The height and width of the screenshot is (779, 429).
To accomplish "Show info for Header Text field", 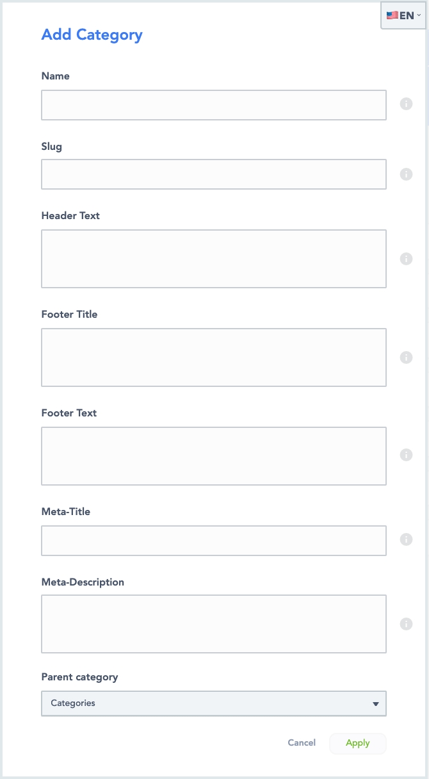I will pyautogui.click(x=406, y=259).
